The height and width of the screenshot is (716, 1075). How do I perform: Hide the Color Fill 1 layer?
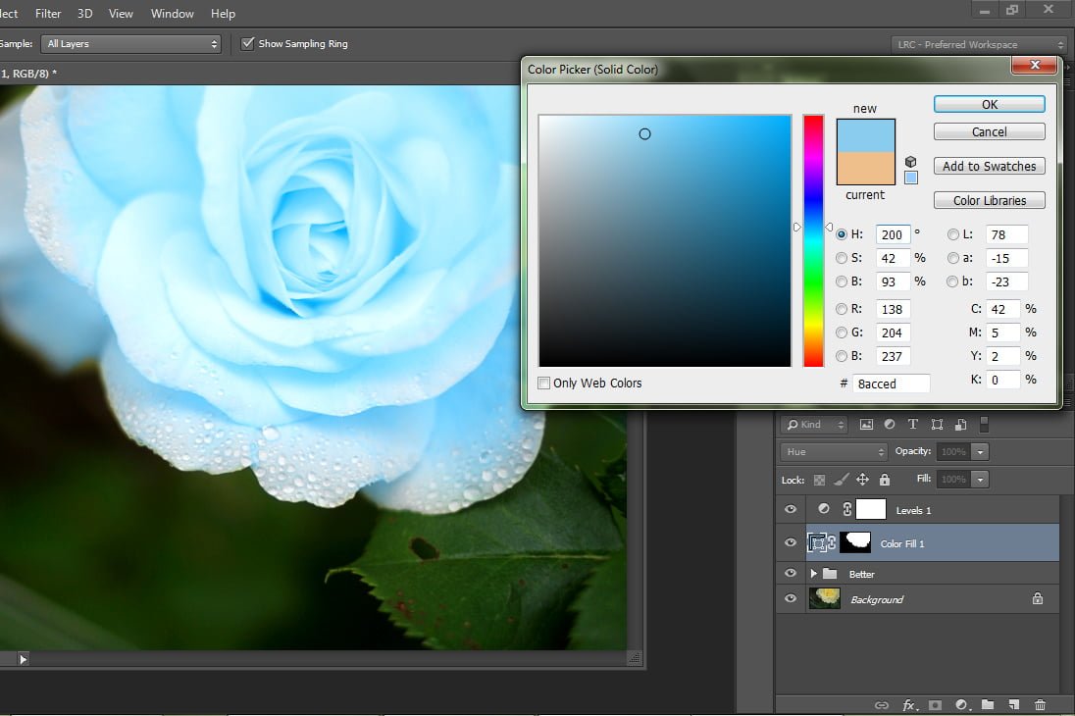[791, 542]
